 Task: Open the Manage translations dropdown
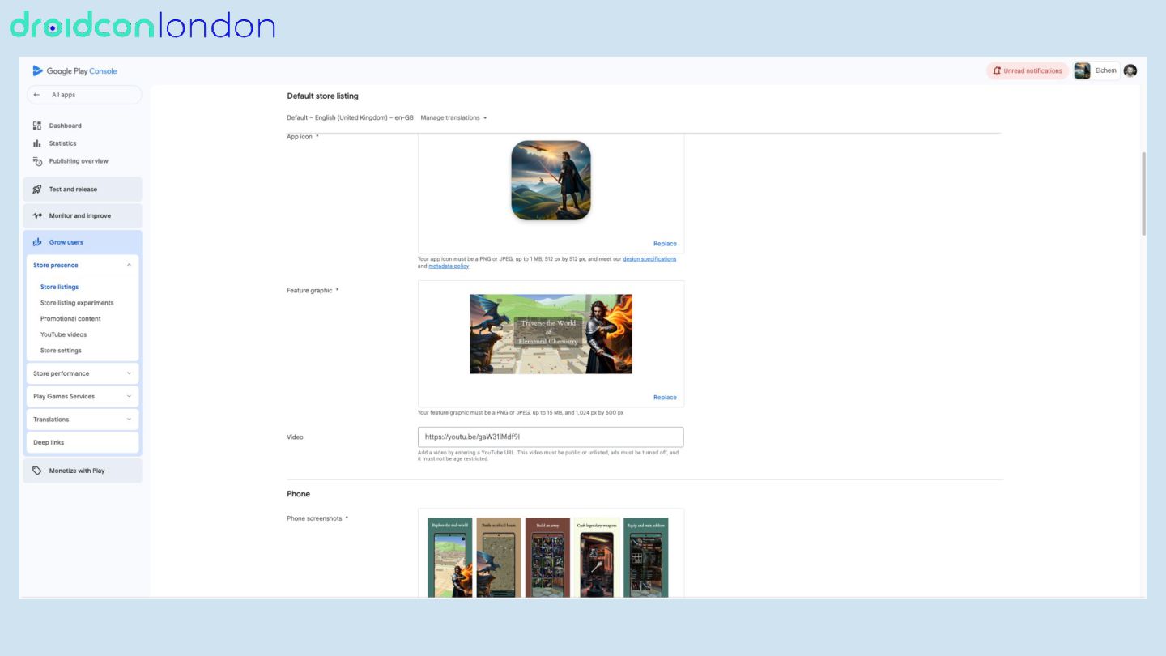[x=454, y=118]
